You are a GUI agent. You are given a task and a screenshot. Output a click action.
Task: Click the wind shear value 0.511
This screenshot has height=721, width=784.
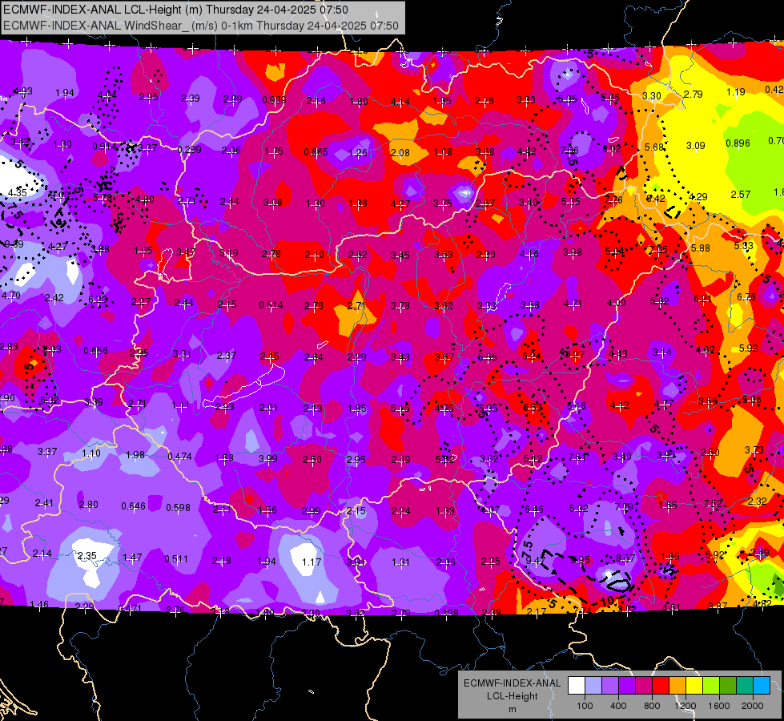[176, 558]
